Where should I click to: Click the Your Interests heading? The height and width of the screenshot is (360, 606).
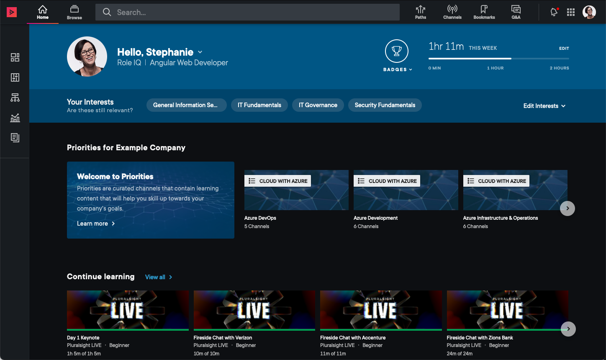tap(90, 102)
